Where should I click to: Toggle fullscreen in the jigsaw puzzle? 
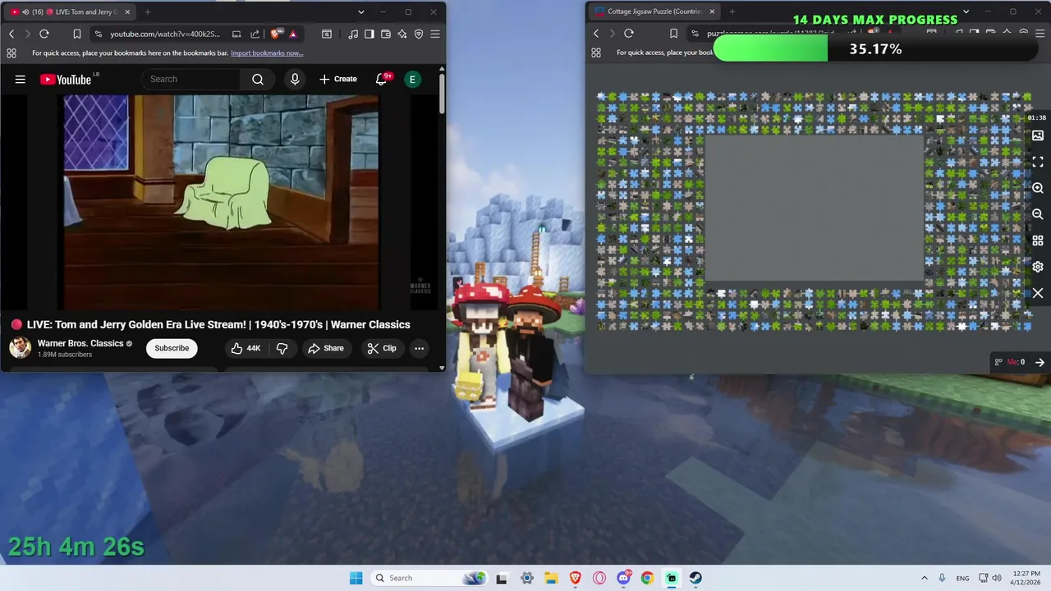tap(1038, 162)
